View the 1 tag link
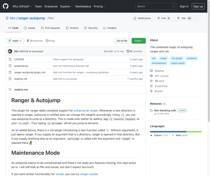The height and width of the screenshot is (177, 210). pyautogui.click(x=50, y=41)
